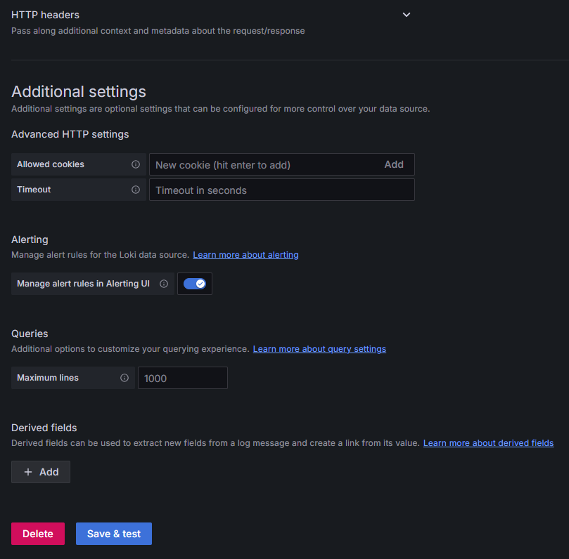Click the Queries section heading
Image resolution: width=569 pixels, height=559 pixels.
click(30, 334)
